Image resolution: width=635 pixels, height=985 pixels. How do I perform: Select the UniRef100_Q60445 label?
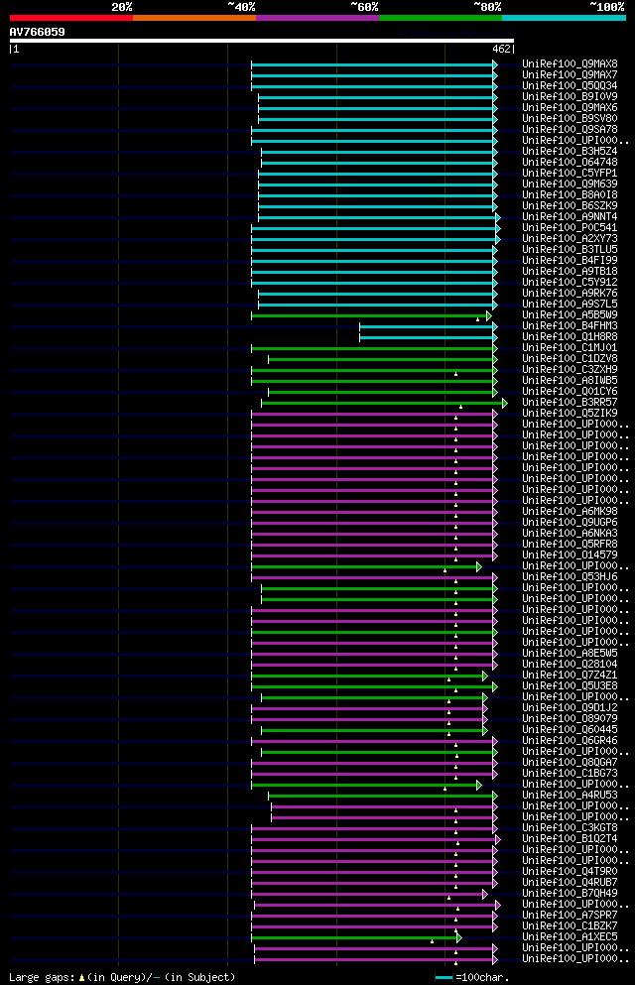(x=570, y=729)
